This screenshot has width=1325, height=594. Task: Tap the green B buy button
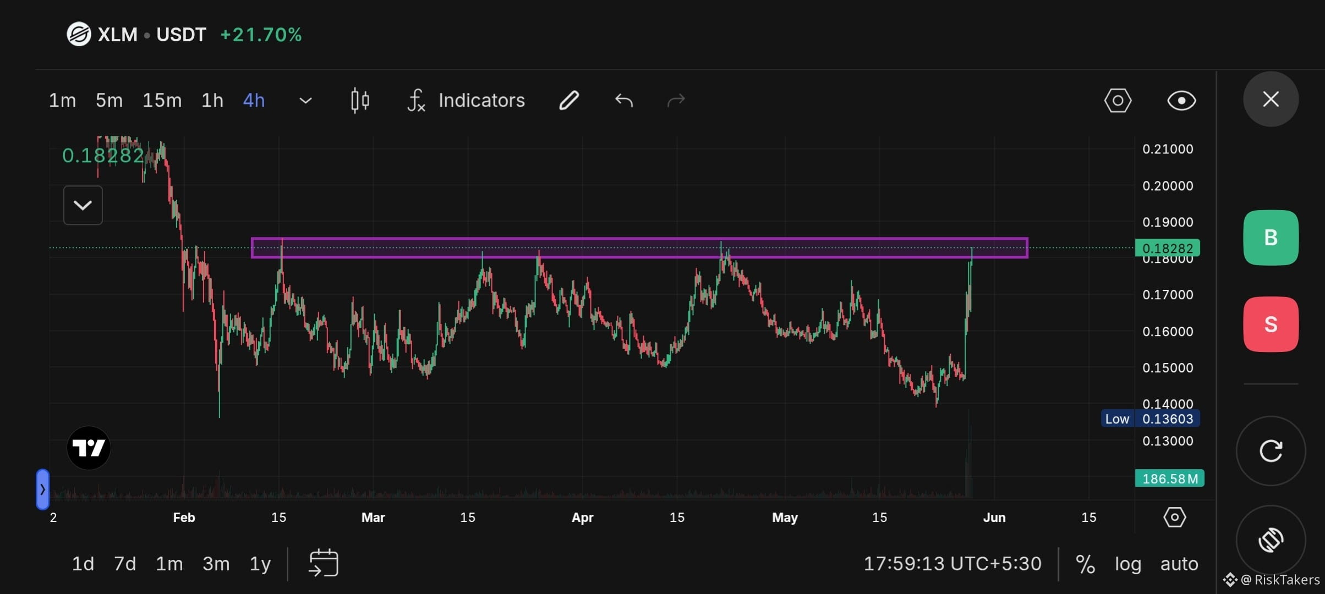pos(1271,238)
